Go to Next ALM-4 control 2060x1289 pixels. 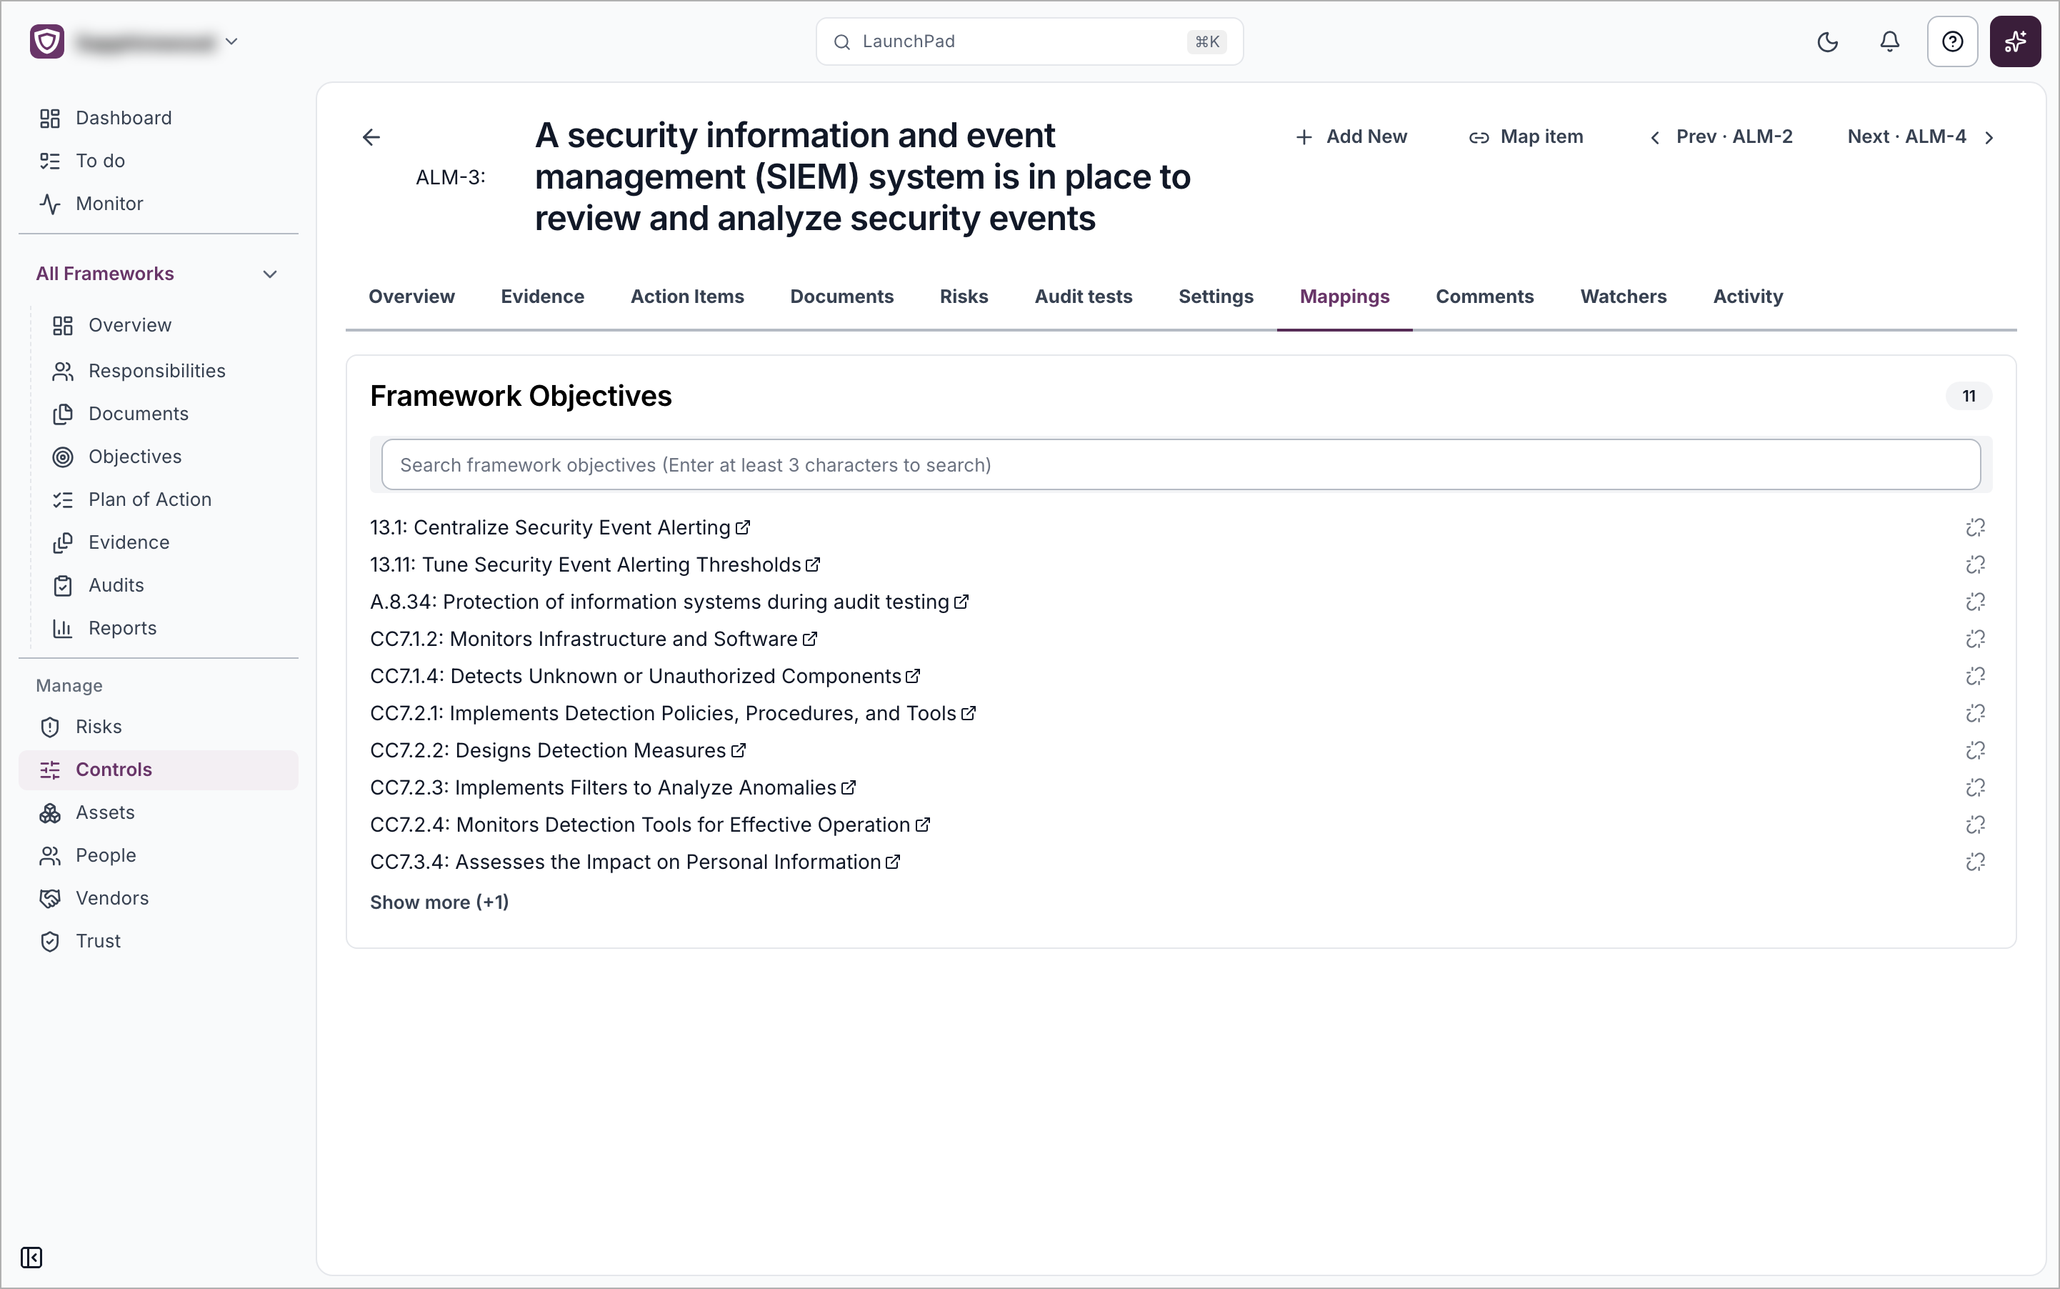point(1921,136)
